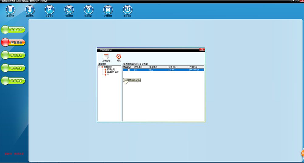Click the red 退出 exit icon in dialog
Image resolution: width=304 pixels, height=163 pixels.
pos(119,57)
